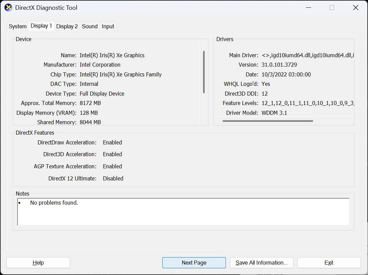Viewport: 368px width, 275px height.
Task: Close the DirectX Diagnostic Tool window
Action: [356, 7]
